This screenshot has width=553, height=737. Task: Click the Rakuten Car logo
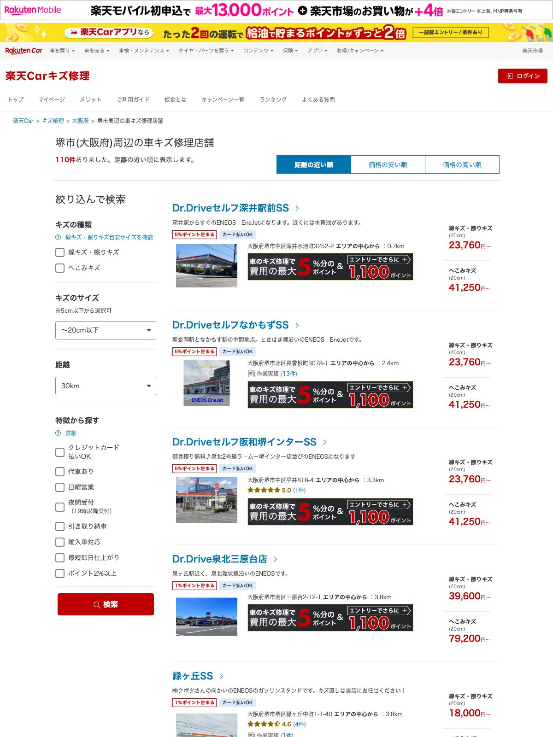[x=24, y=51]
